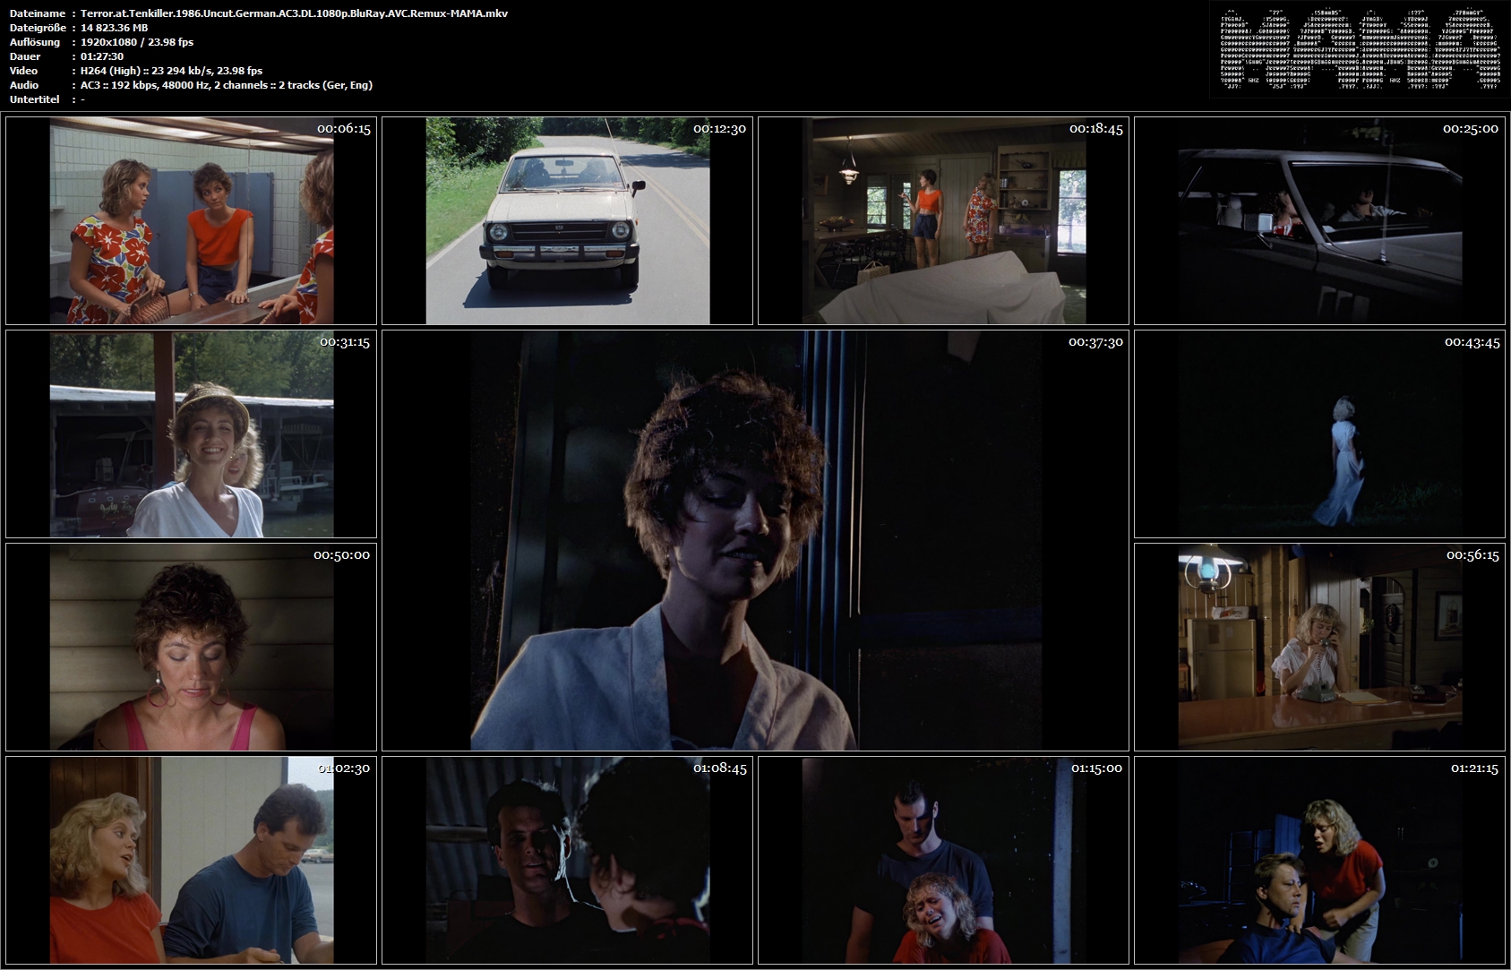
Task: Click the 00:37:30 timestamp overlay
Action: pyautogui.click(x=1095, y=342)
